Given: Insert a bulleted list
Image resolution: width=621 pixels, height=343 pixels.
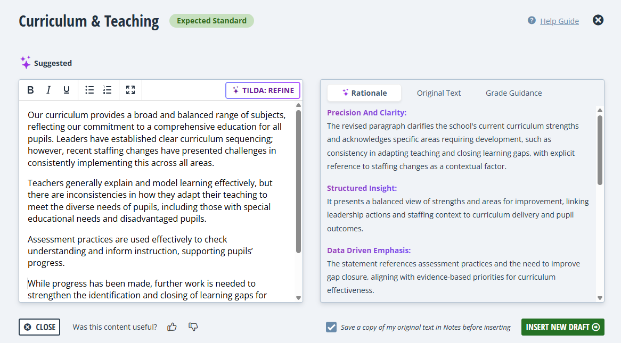Looking at the screenshot, I should click(89, 89).
